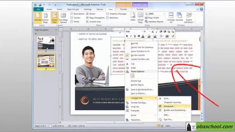Open font name dropdown in mini toolbar
Image resolution: width=235 pixels, height=132 pixels.
pyautogui.click(x=142, y=32)
